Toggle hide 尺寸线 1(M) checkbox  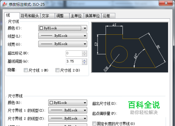(x=26, y=70)
